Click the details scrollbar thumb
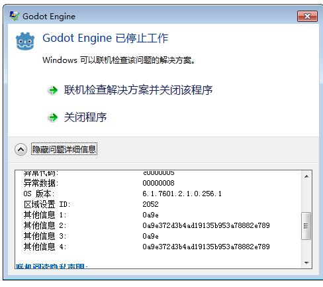This screenshot has width=323, height=287. [306, 226]
